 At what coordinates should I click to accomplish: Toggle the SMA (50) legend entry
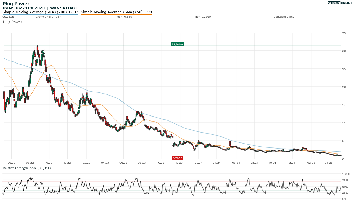tap(116, 12)
